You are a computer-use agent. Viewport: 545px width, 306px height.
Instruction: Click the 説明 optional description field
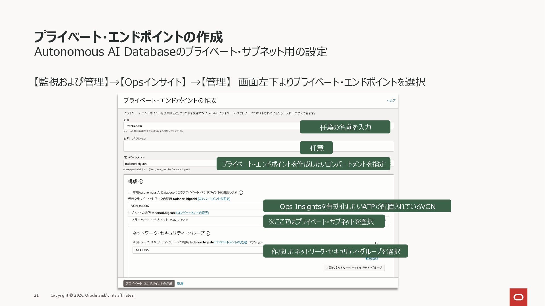click(211, 146)
